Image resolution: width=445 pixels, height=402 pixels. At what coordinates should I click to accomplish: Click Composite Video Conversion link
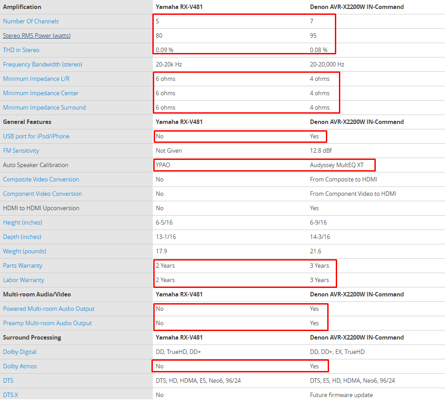(x=41, y=180)
